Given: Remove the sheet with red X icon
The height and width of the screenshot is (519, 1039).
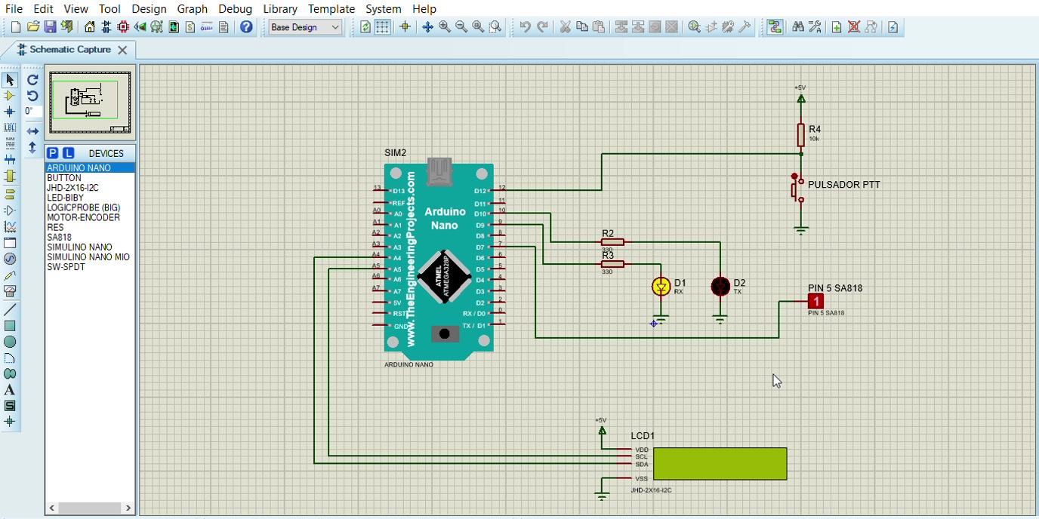Looking at the screenshot, I should pos(854,27).
